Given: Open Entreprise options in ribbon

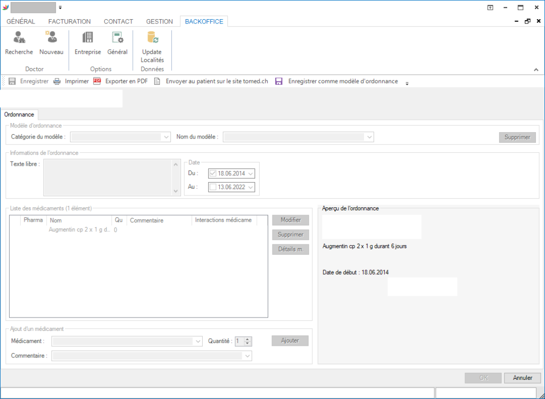Looking at the screenshot, I should [x=87, y=38].
